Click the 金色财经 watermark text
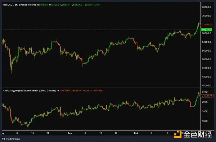216x142 pixels. (198, 134)
